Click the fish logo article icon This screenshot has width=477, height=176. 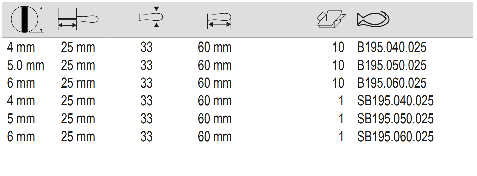click(373, 19)
